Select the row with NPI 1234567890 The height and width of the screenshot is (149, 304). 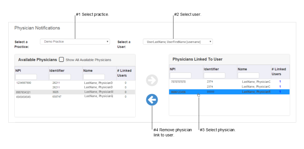coord(75,83)
